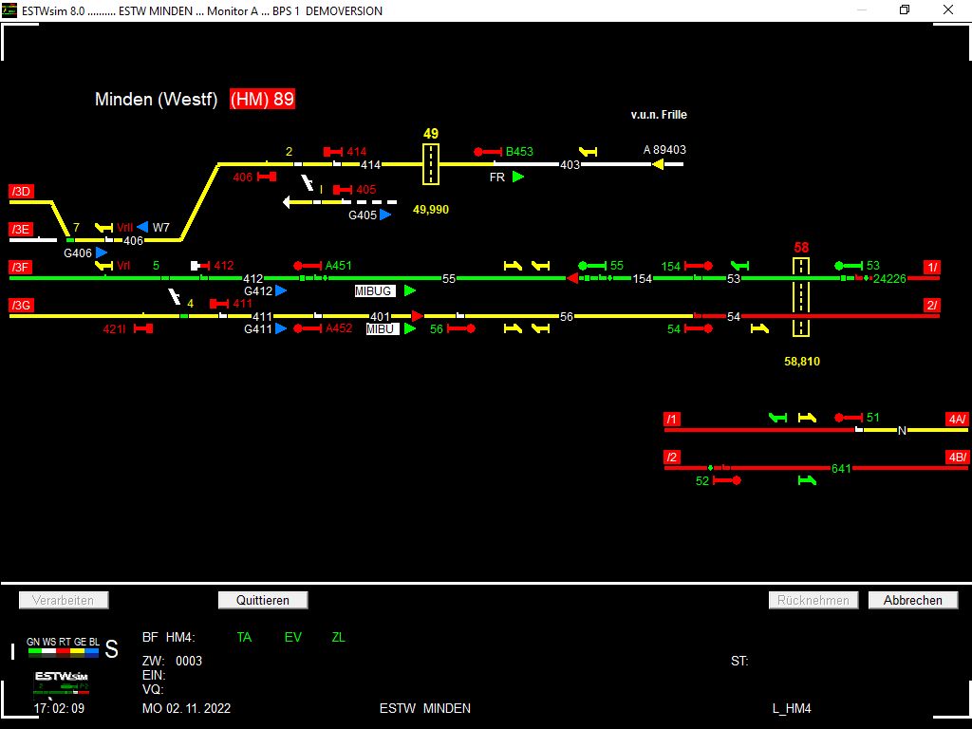972x729 pixels.
Task: Select track exit button 4A/ near Frille
Action: click(x=958, y=418)
